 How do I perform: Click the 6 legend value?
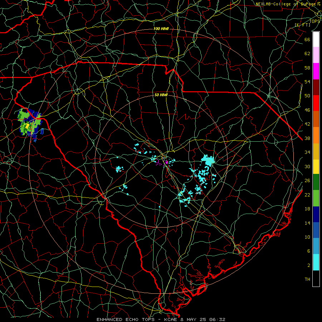309,251
